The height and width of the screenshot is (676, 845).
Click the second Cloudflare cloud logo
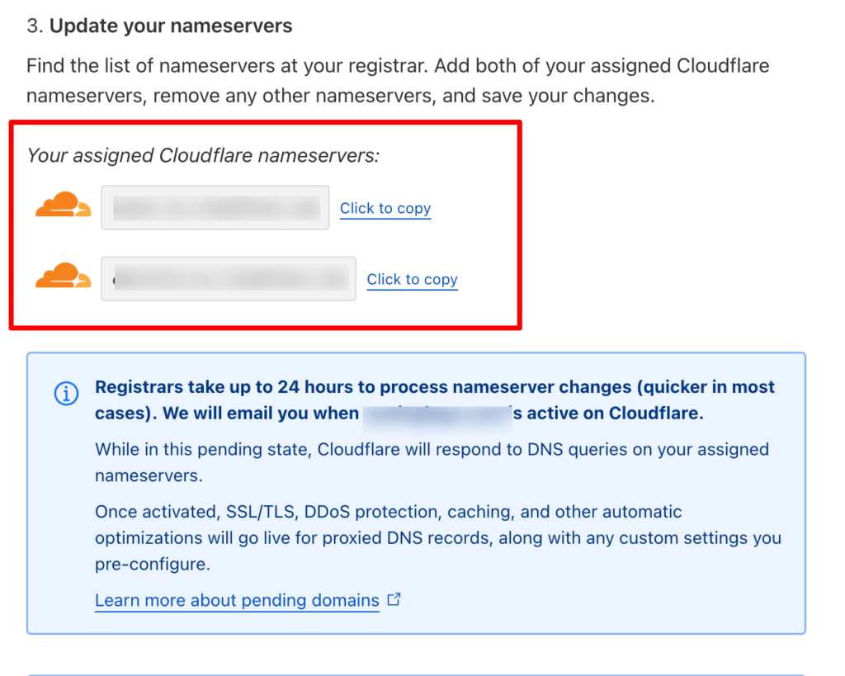[63, 276]
